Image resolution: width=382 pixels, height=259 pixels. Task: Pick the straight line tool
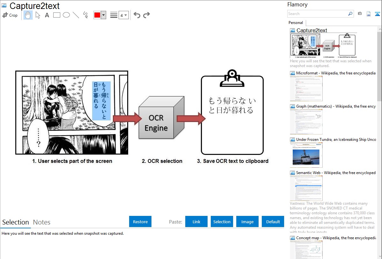click(x=76, y=15)
